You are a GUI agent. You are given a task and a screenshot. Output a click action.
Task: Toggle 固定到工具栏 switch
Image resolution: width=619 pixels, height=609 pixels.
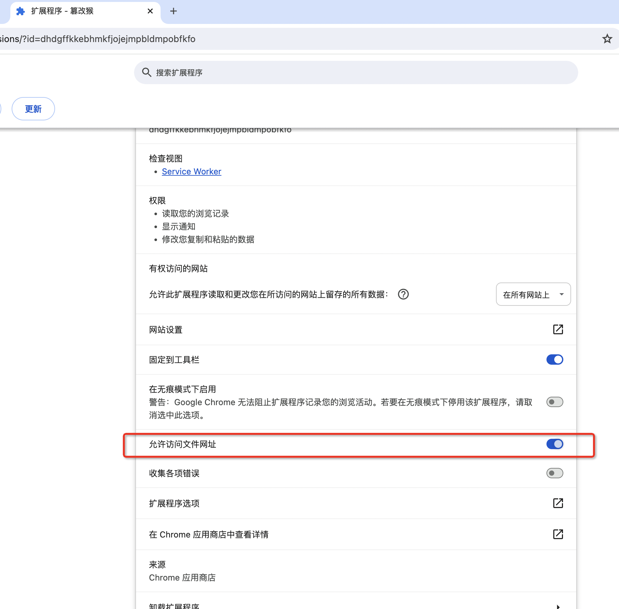(555, 360)
